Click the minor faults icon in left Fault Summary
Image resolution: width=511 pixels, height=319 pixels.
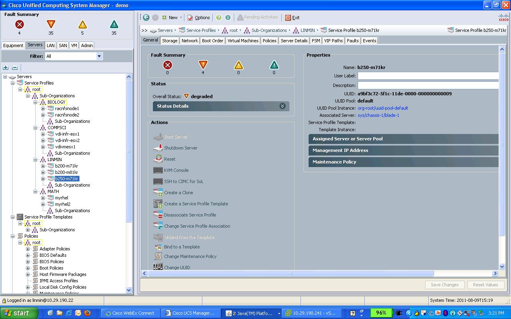pyautogui.click(x=82, y=25)
